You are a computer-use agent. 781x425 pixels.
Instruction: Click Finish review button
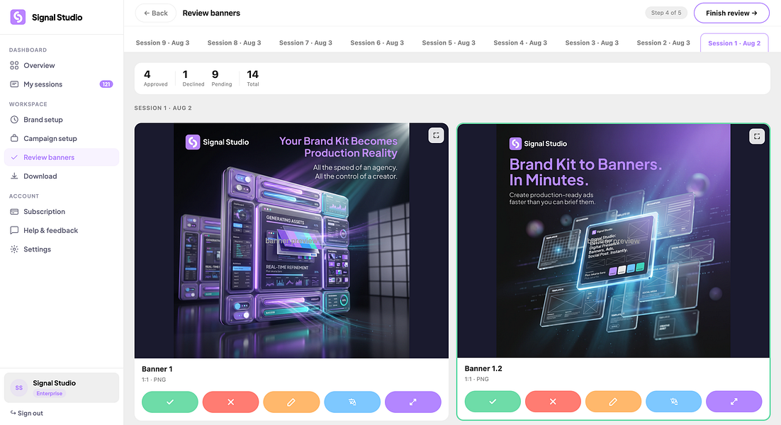[731, 13]
